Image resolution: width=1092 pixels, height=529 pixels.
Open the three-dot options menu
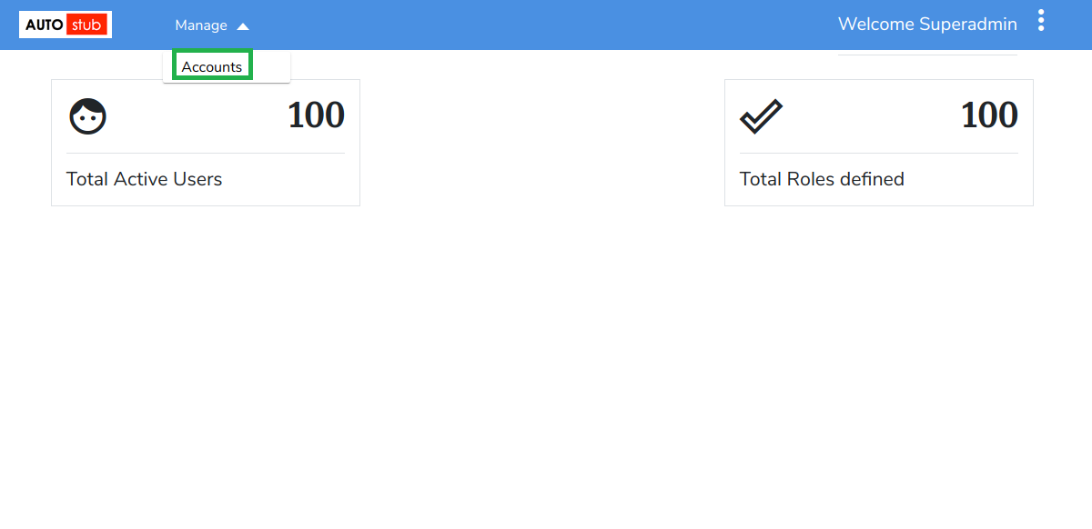[x=1041, y=22]
